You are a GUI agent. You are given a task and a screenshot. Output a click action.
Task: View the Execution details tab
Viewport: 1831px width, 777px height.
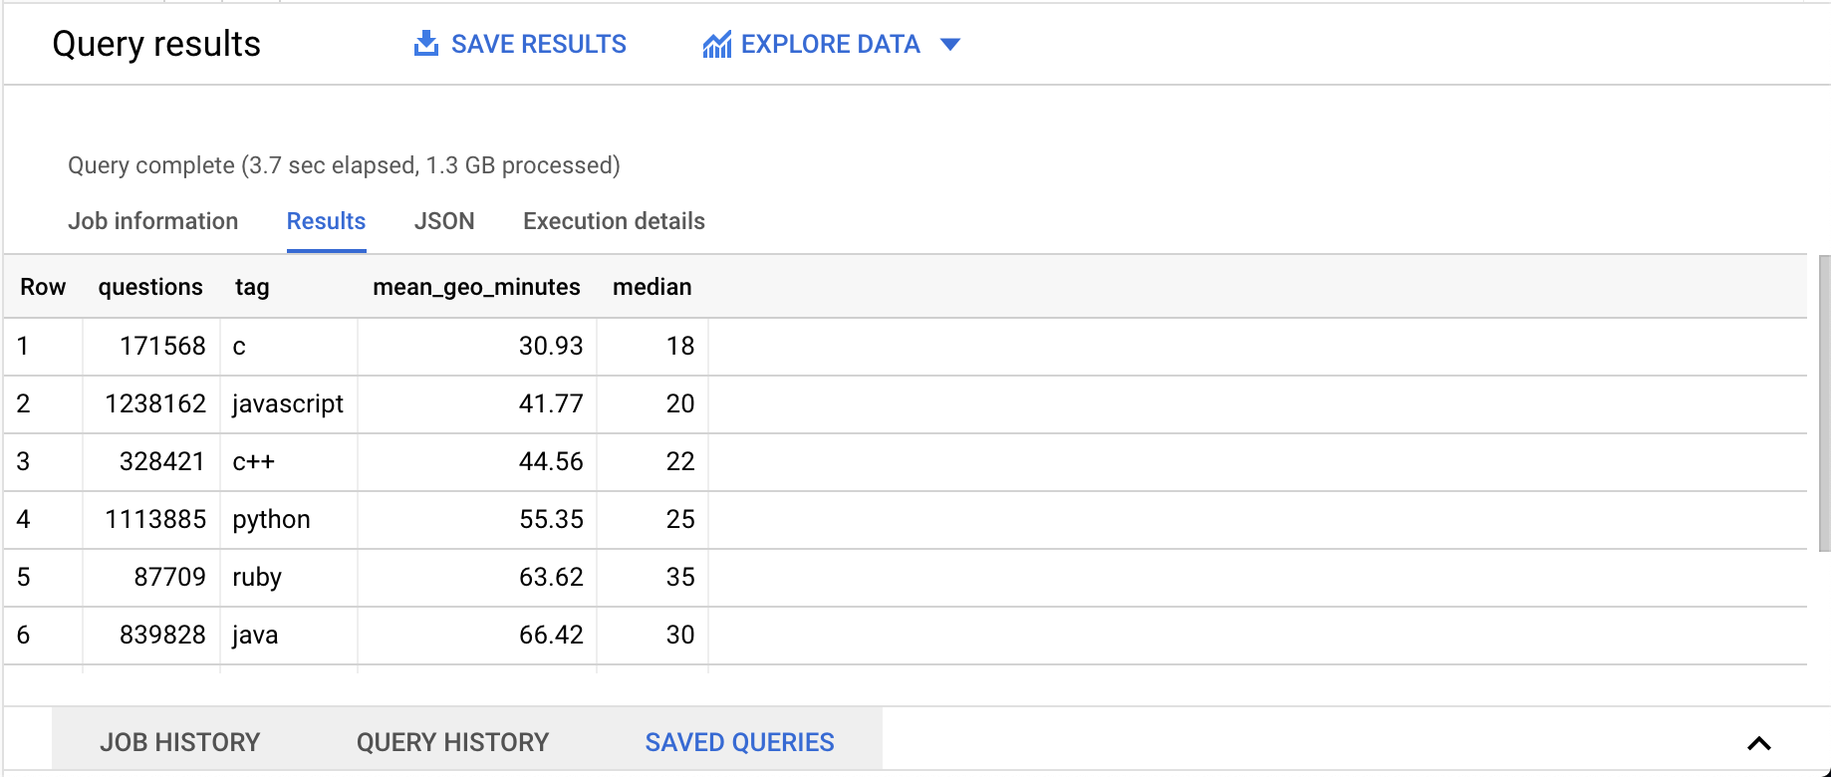point(614,221)
